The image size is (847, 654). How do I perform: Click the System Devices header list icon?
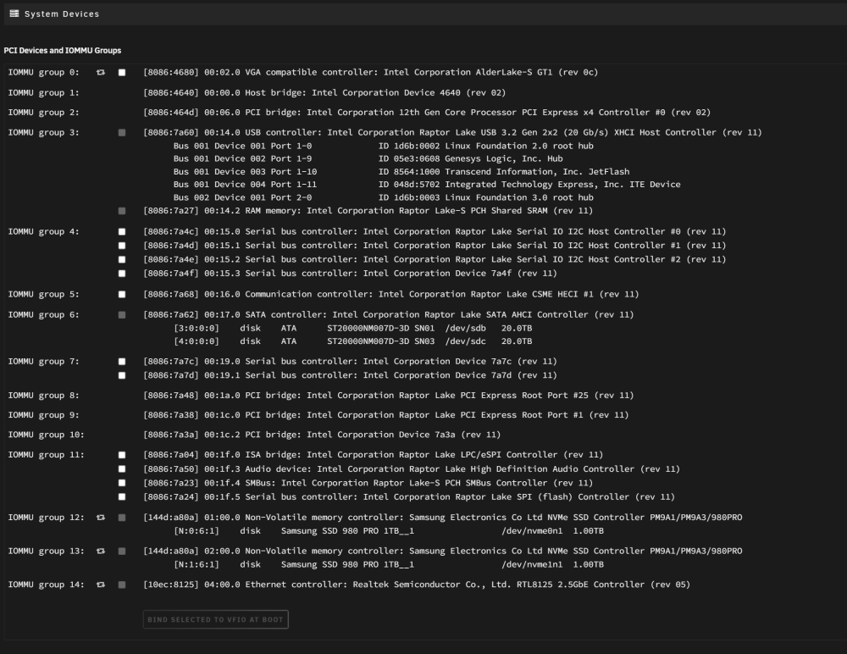pos(14,14)
